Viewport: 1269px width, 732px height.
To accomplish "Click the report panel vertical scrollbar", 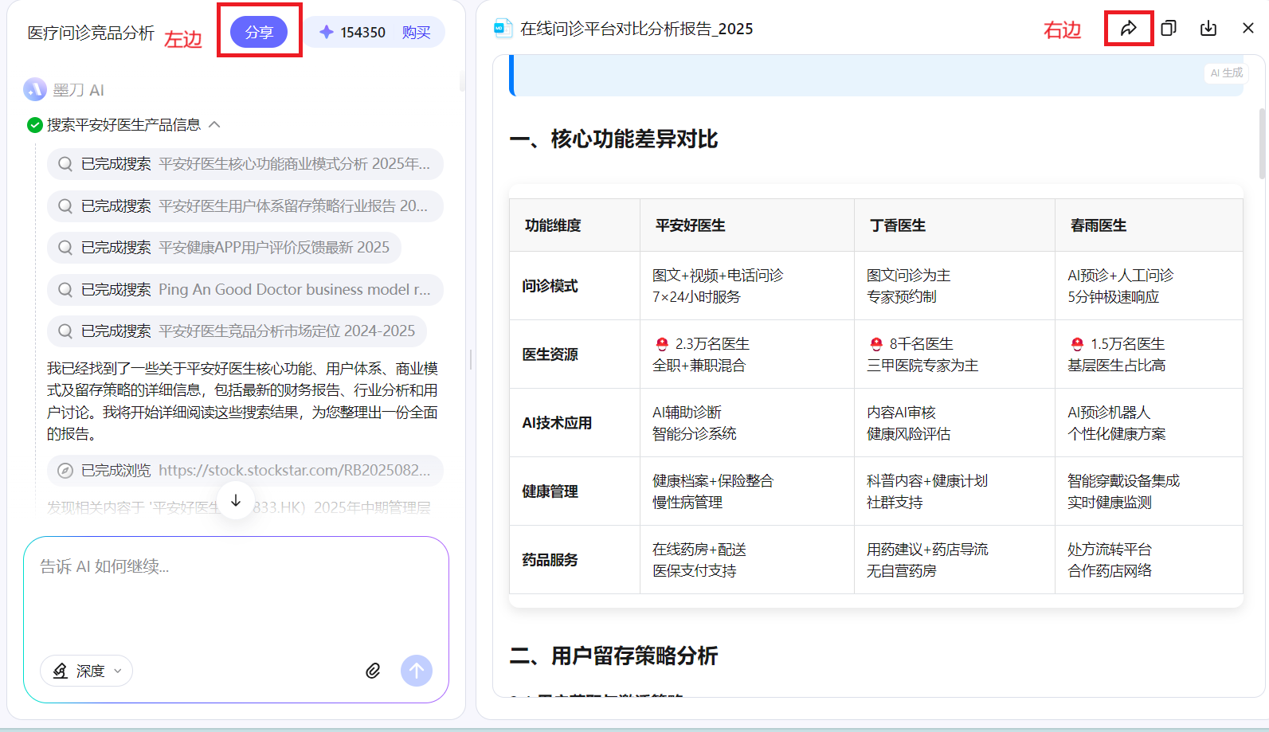I will [x=1262, y=143].
